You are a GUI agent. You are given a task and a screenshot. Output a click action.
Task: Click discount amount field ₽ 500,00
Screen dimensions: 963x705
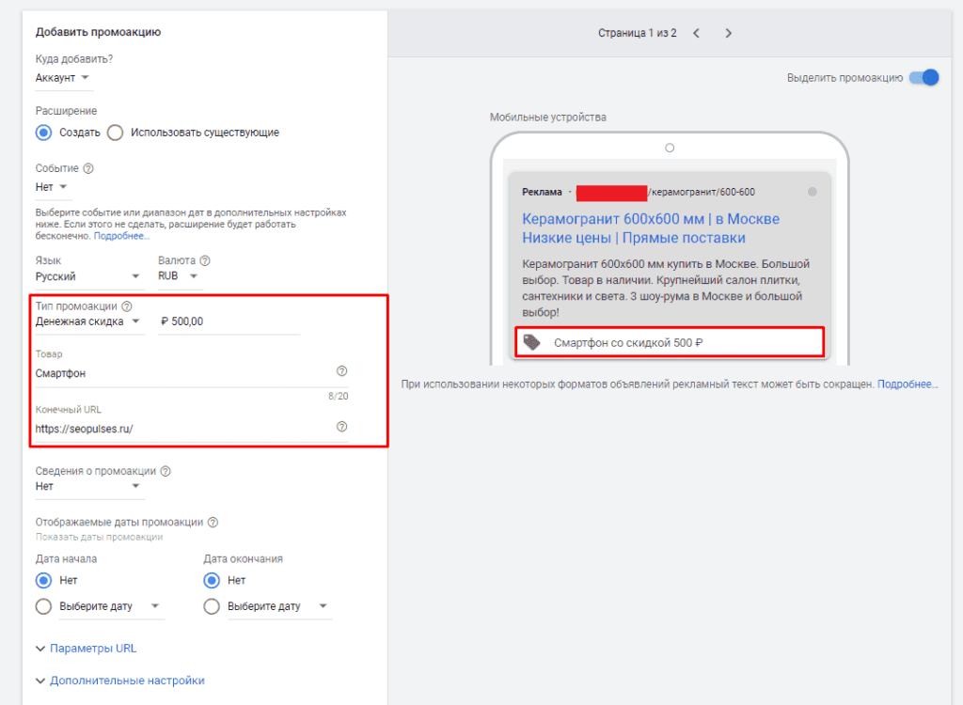(x=229, y=321)
